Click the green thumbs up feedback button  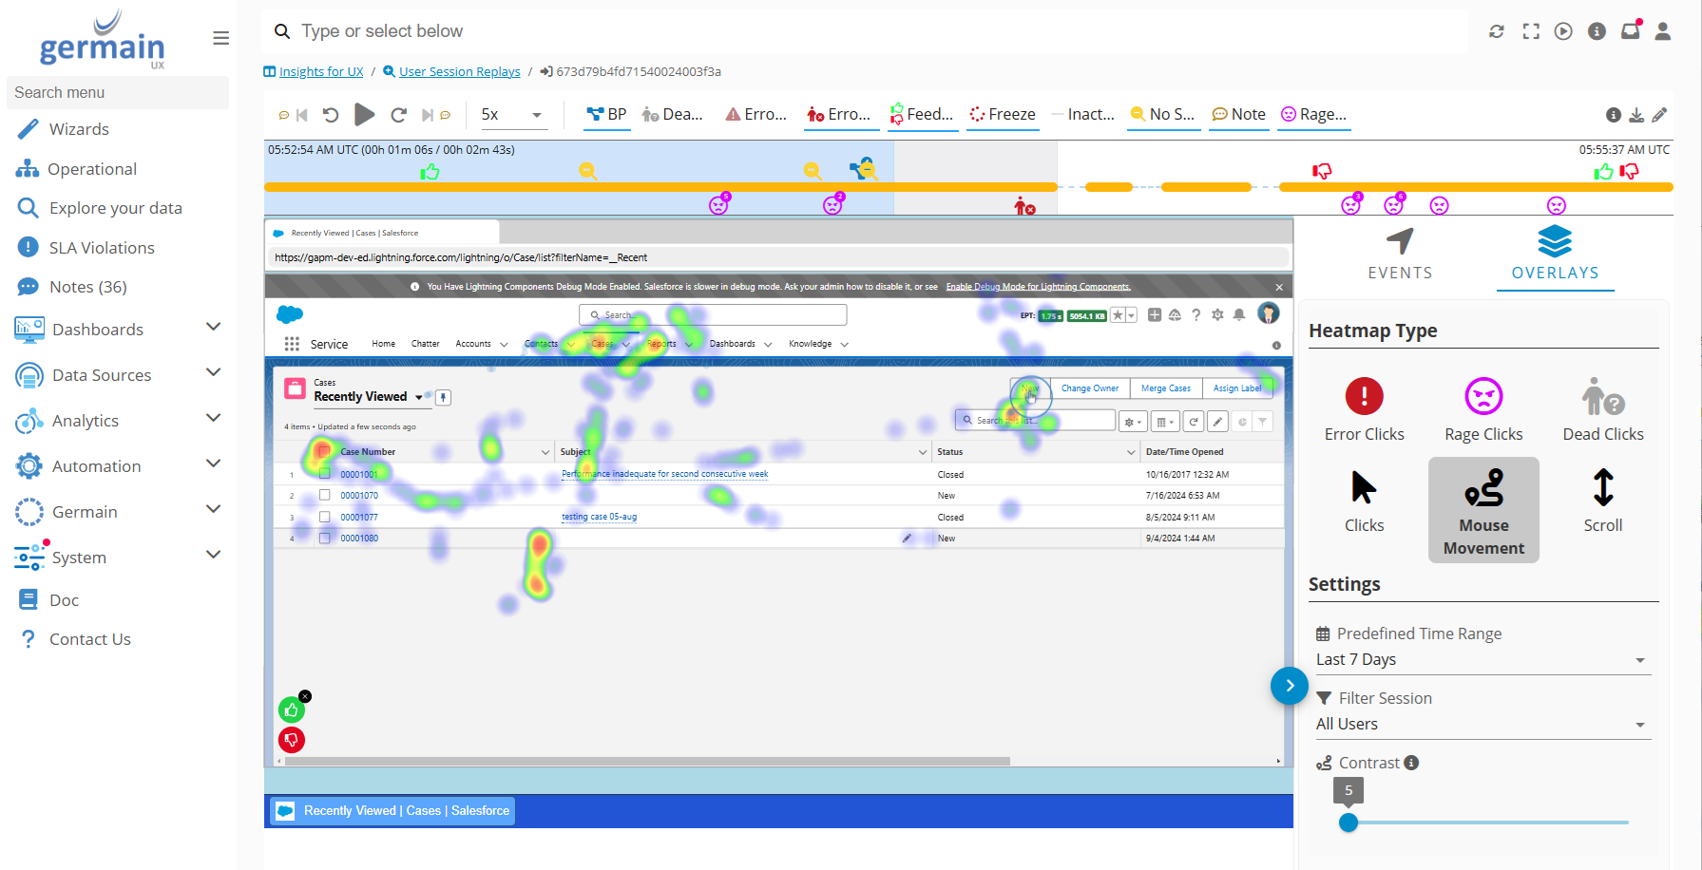292,709
